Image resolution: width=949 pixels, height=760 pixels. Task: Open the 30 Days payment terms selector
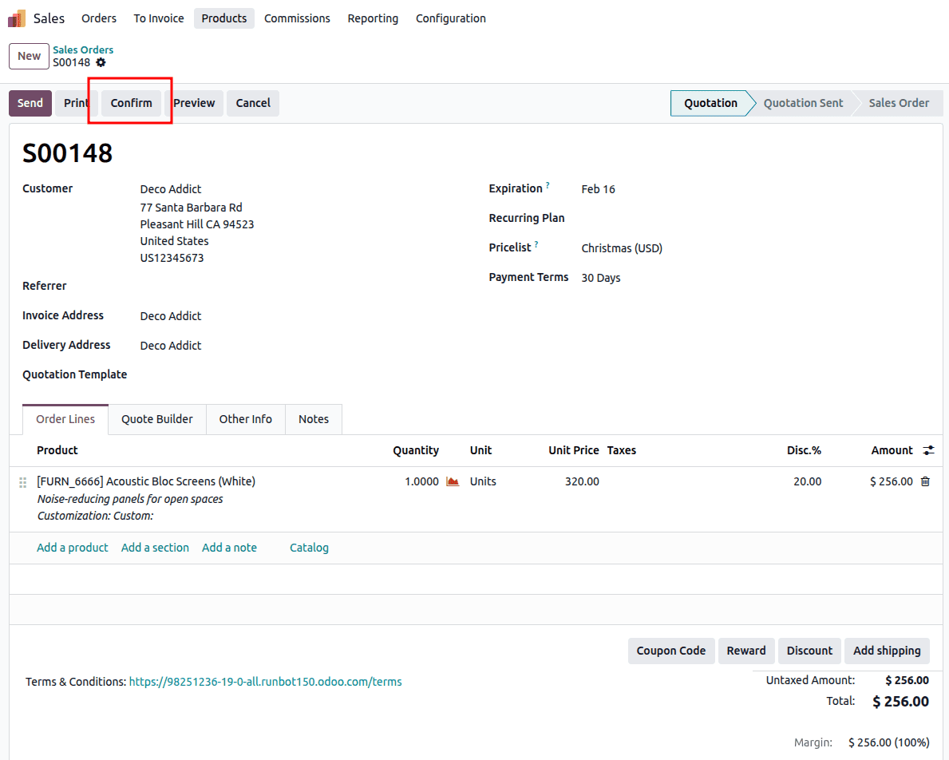(601, 277)
